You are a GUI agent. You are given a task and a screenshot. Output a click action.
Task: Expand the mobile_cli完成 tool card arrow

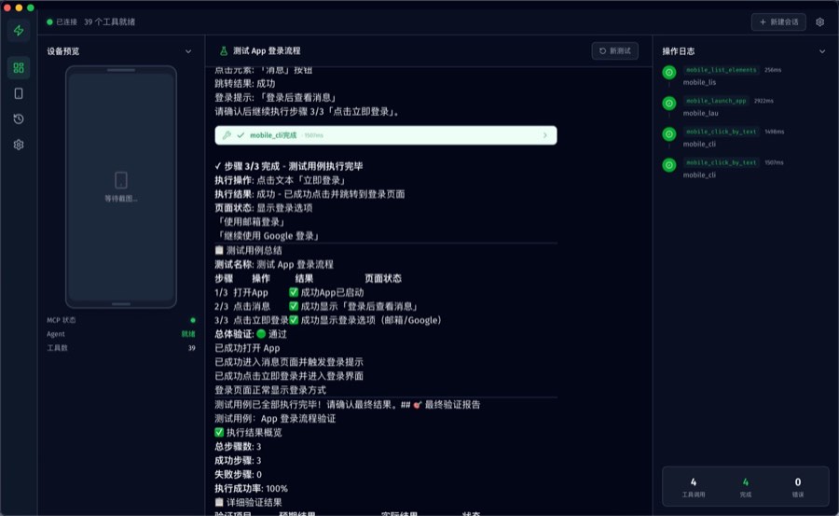(544, 135)
